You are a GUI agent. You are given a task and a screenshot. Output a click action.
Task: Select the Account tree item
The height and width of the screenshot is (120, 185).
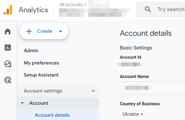click(39, 103)
